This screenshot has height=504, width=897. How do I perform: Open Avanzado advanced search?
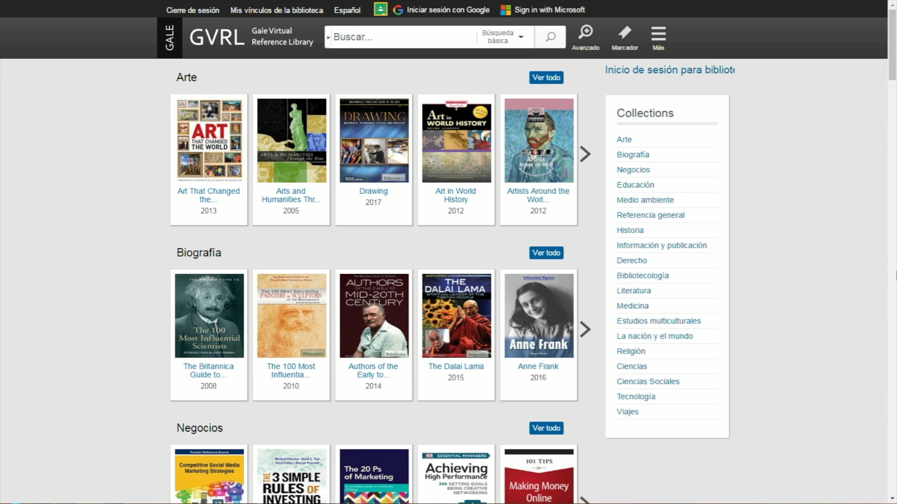click(586, 37)
